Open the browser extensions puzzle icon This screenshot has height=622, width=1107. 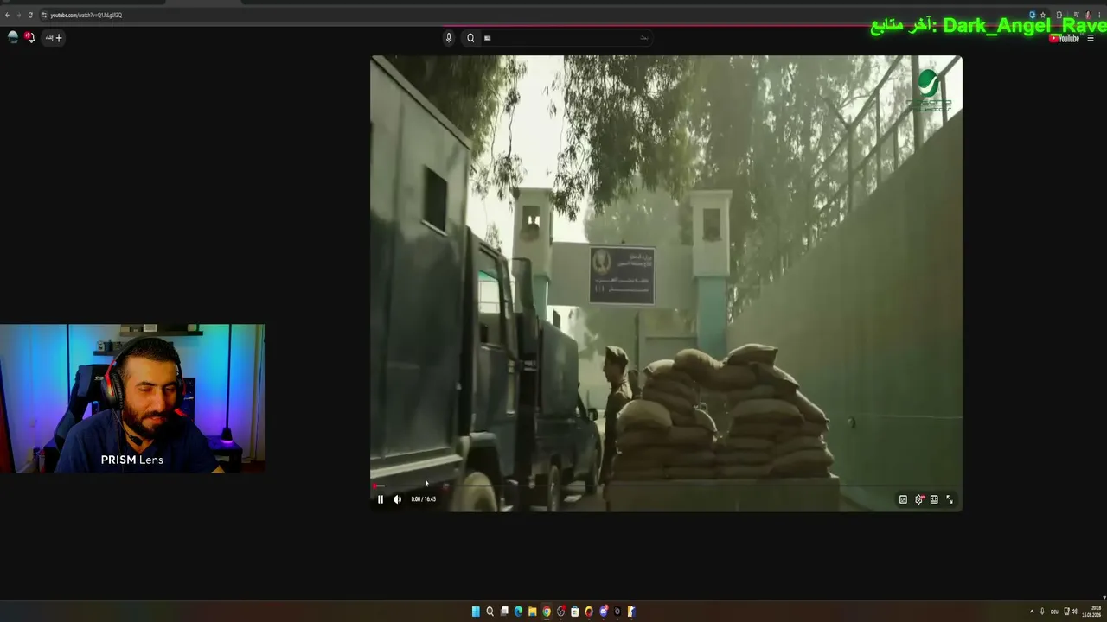coord(1059,15)
